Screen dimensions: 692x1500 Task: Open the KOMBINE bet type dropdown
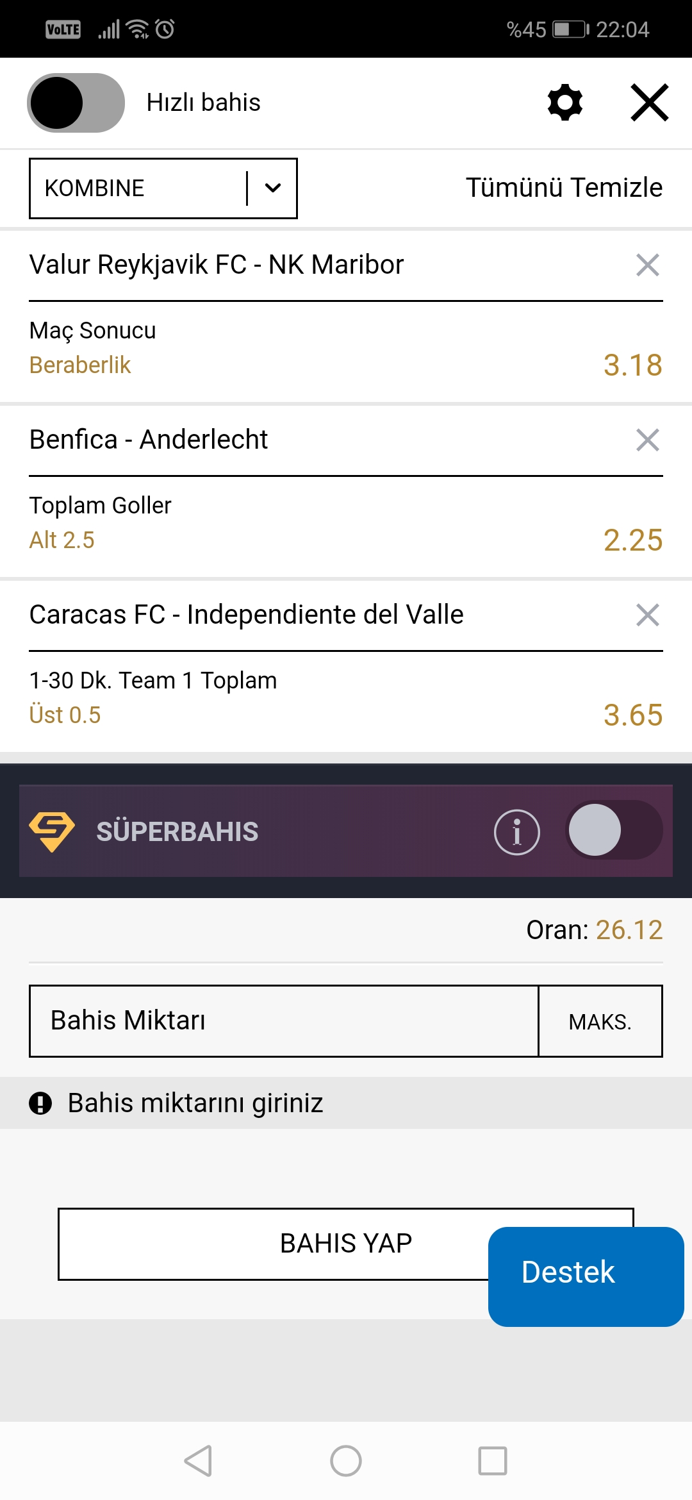pyautogui.click(x=163, y=188)
